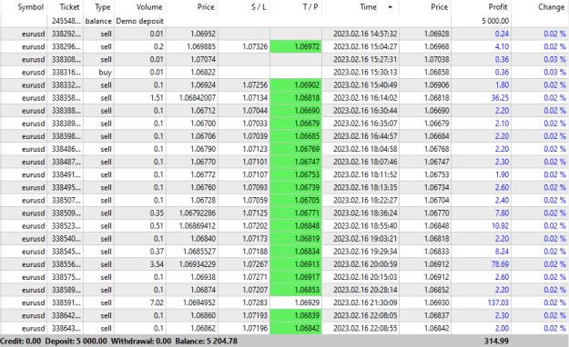Click profit value 137.03

tap(498, 302)
